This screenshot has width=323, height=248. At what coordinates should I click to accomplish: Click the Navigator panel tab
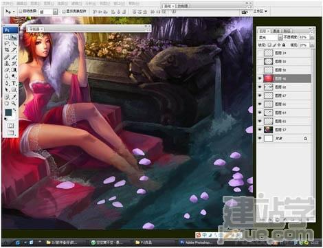coord(36,29)
